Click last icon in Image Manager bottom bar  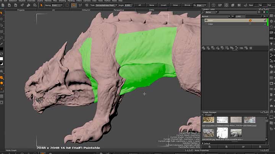click(260, 147)
